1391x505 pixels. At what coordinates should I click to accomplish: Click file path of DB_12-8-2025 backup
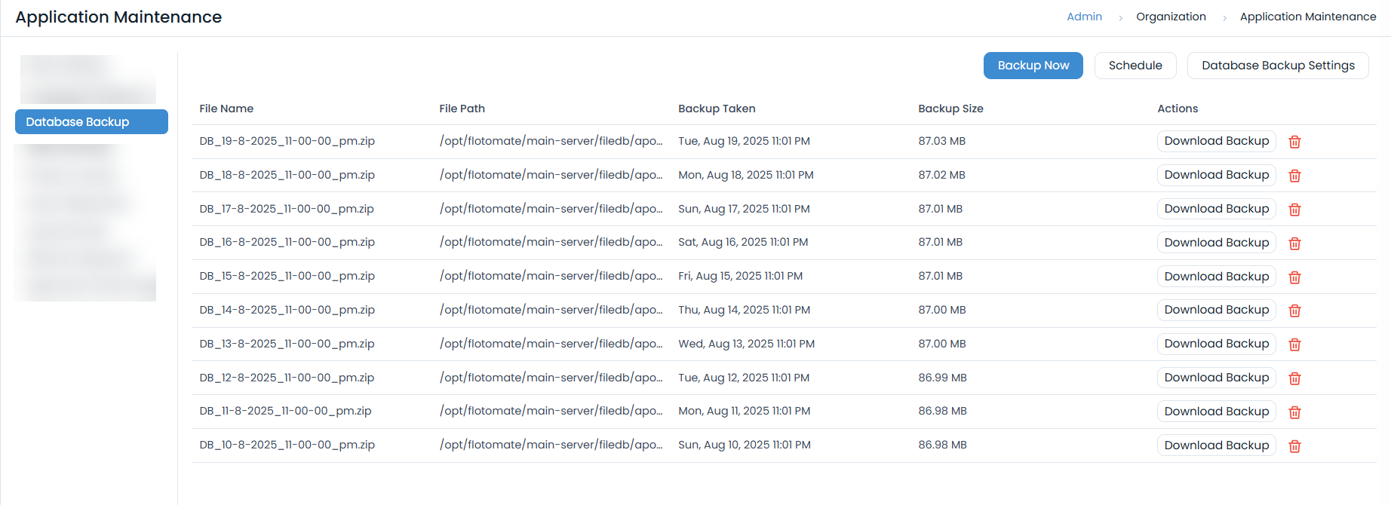[551, 378]
